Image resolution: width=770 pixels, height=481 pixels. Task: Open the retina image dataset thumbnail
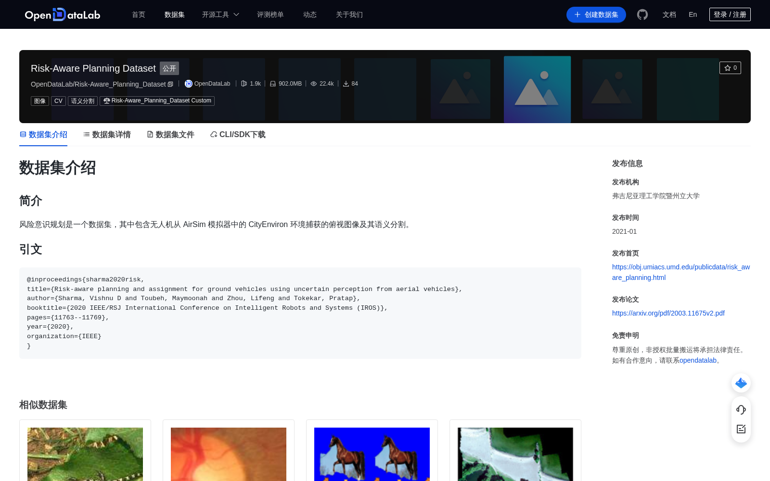click(229, 454)
